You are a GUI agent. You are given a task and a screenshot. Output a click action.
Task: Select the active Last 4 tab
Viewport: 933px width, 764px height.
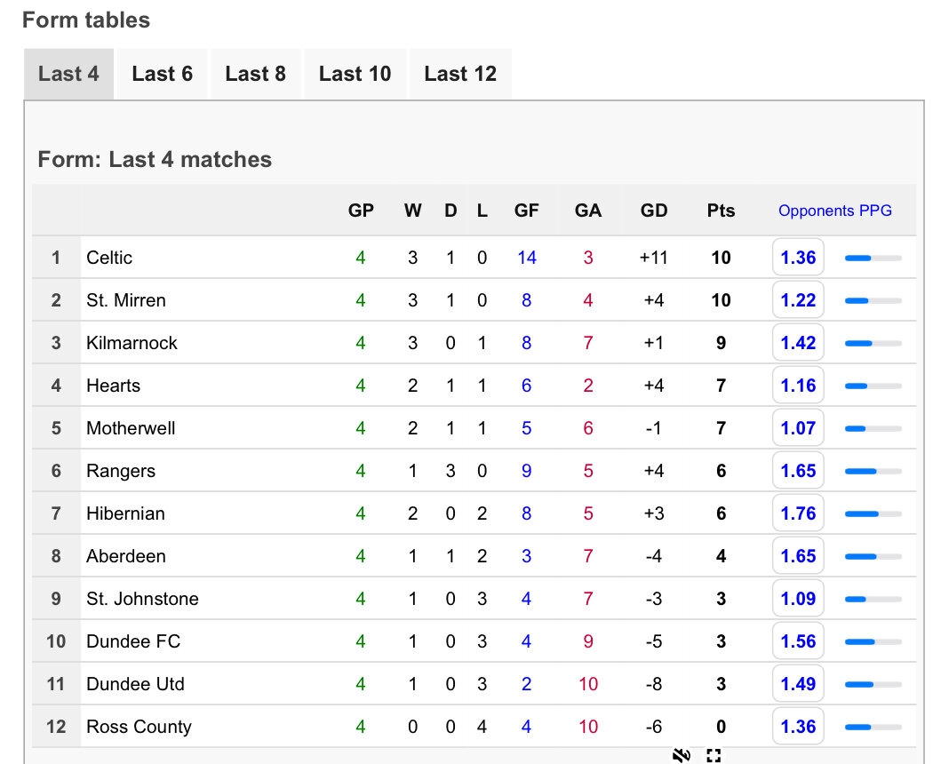pyautogui.click(x=68, y=74)
